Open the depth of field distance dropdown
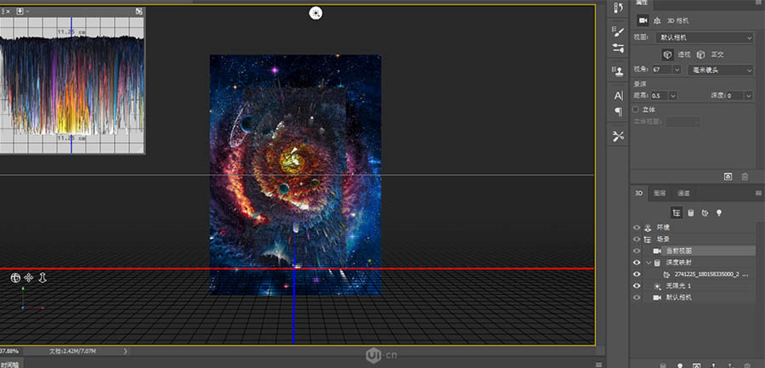The image size is (765, 368). tap(673, 96)
